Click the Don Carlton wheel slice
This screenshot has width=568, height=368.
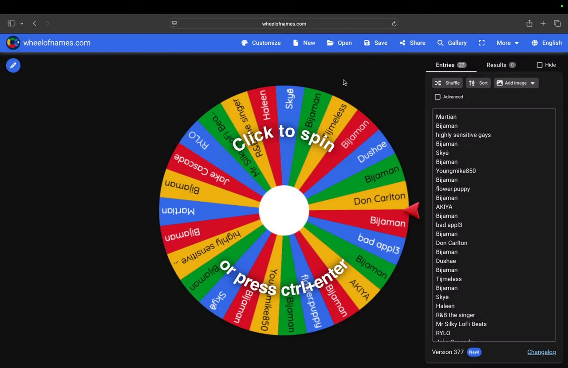tap(379, 199)
